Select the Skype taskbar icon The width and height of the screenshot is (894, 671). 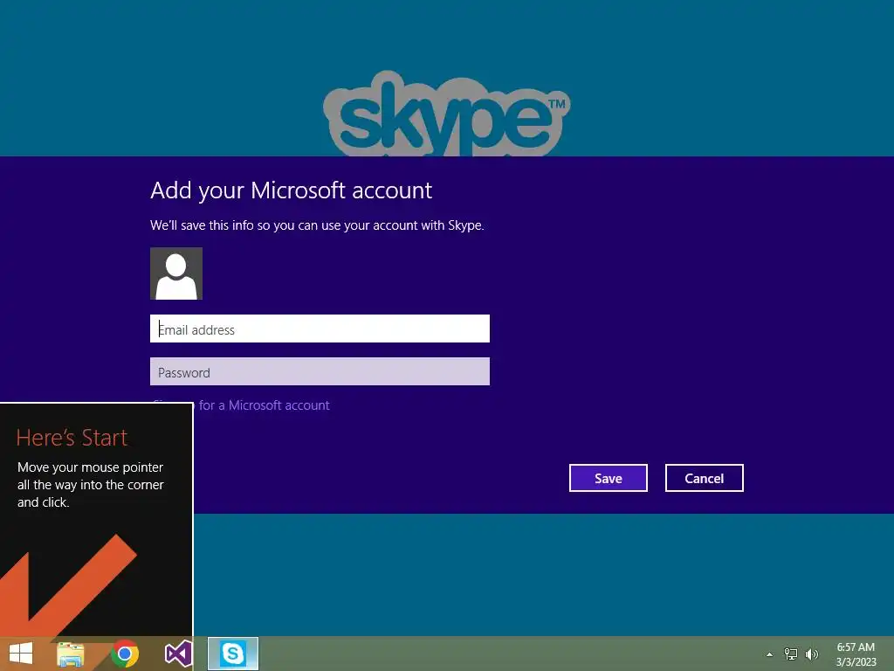click(232, 654)
